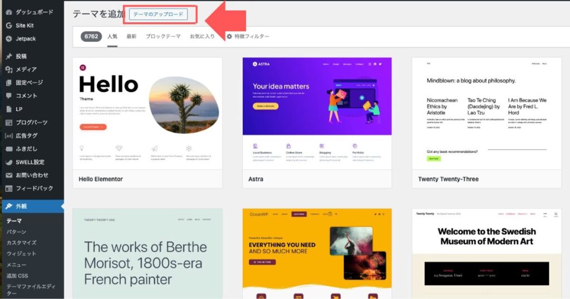The width and height of the screenshot is (570, 299).
Task: Select the Twenty Twenty-Three theme preview
Action: 487,113
